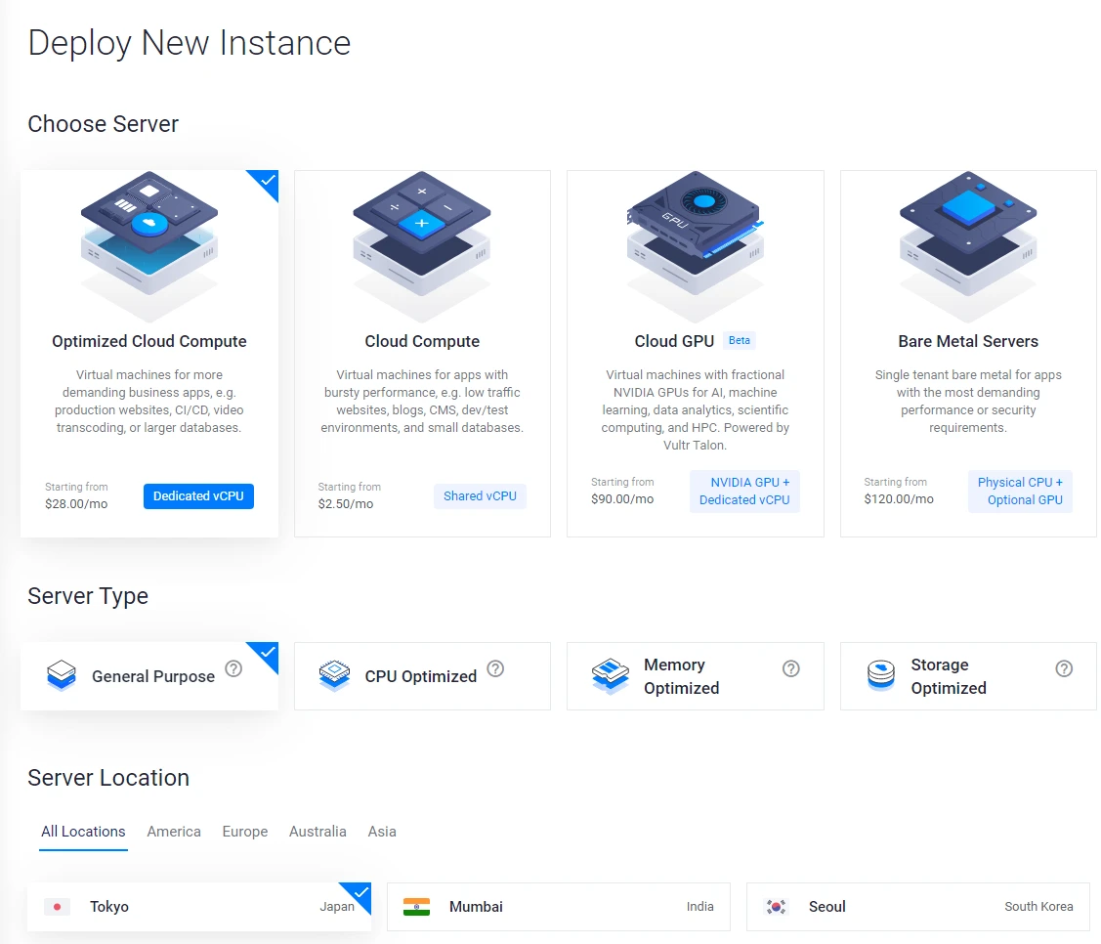Click the Cloud GPU title text
The height and width of the screenshot is (944, 1101).
[674, 341]
